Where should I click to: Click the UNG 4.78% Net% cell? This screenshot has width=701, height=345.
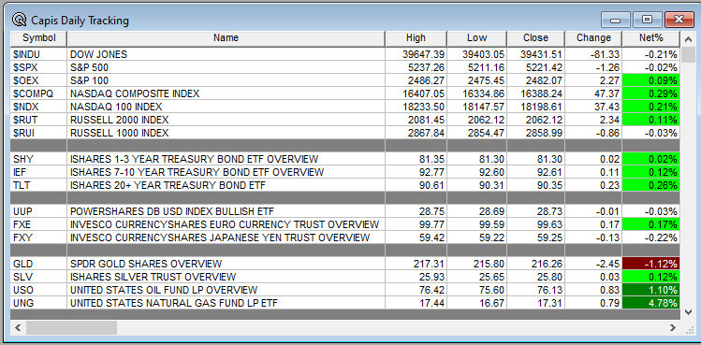coord(650,303)
